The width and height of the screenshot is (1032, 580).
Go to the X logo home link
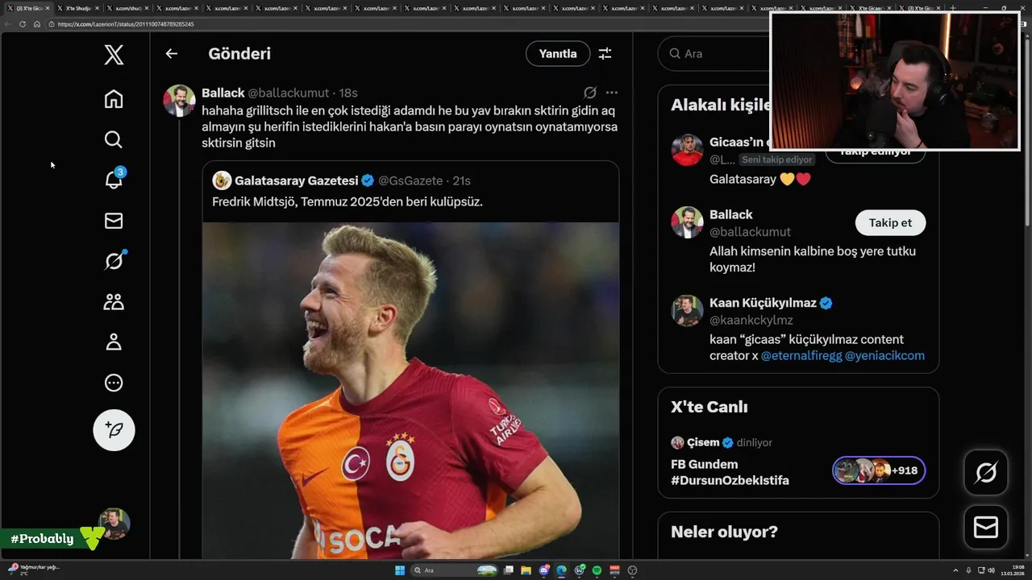coord(114,55)
